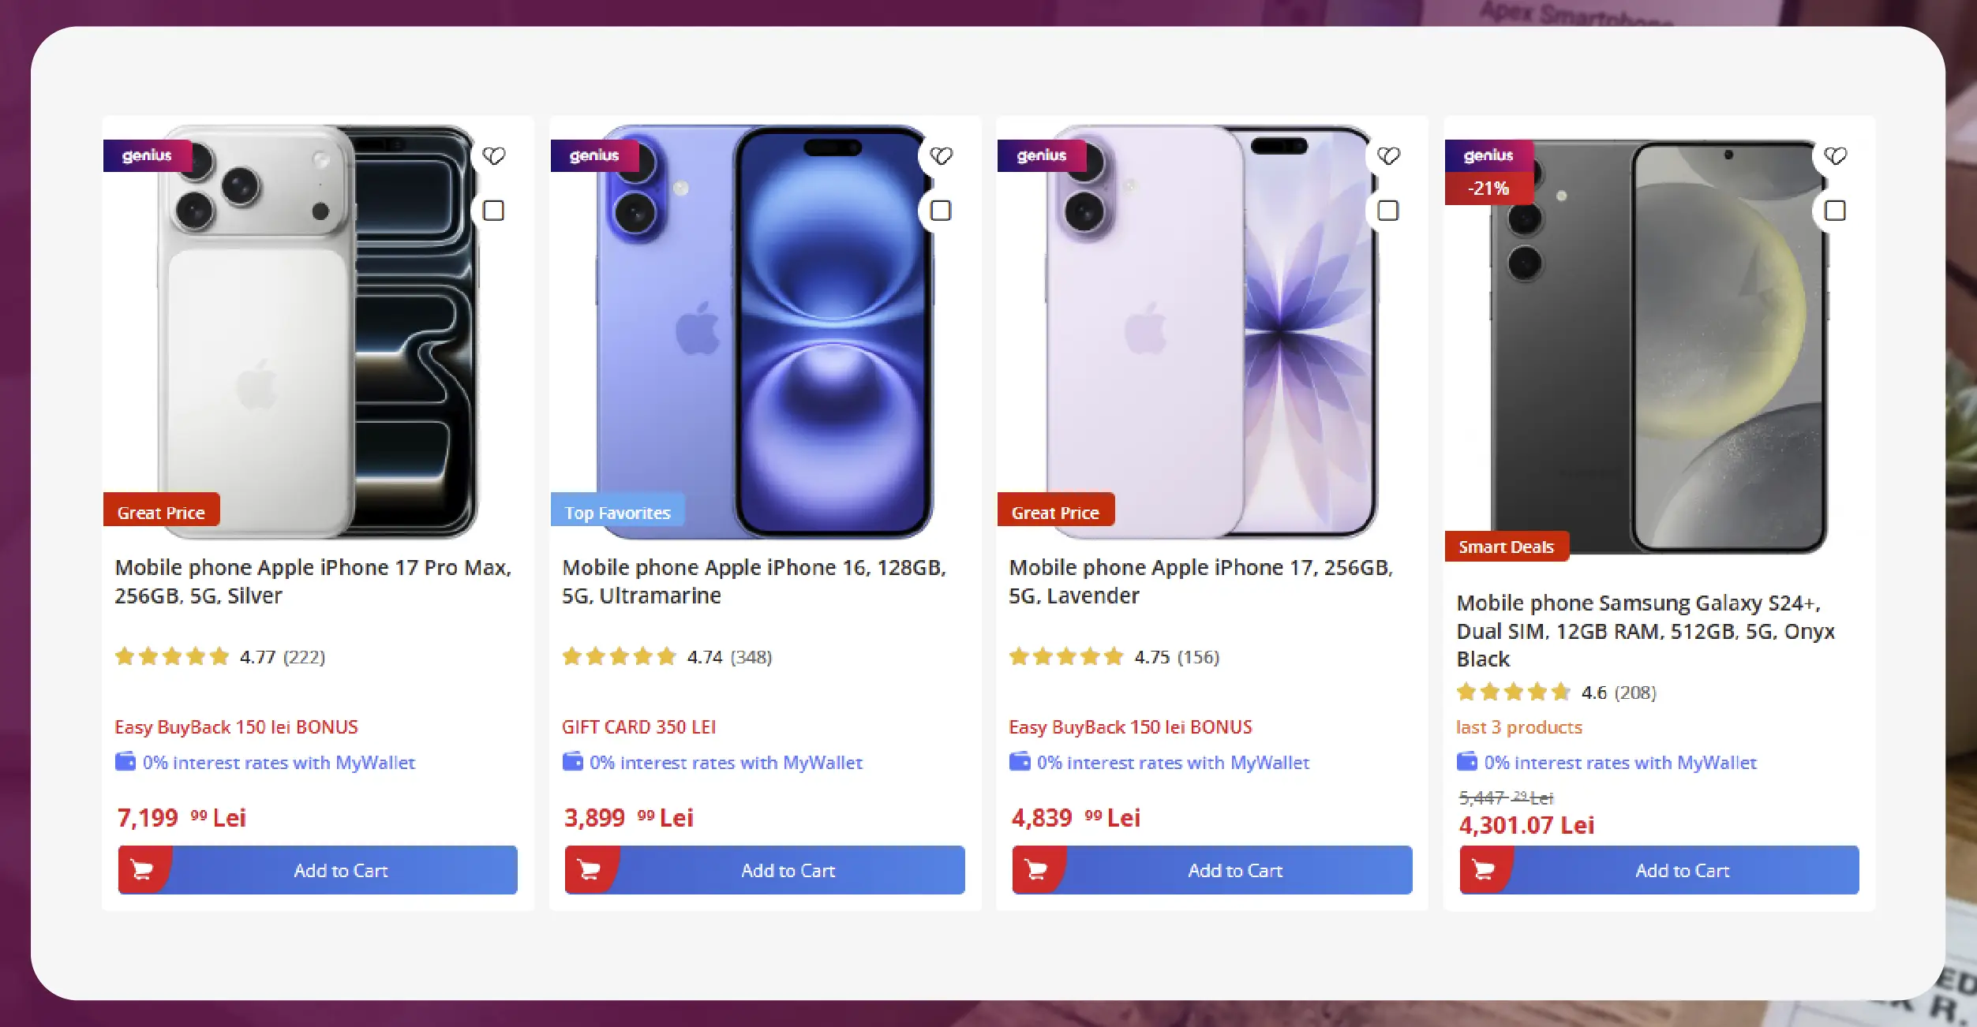
Task: Save Galaxy S24+ to wishlist heart
Action: point(1835,156)
